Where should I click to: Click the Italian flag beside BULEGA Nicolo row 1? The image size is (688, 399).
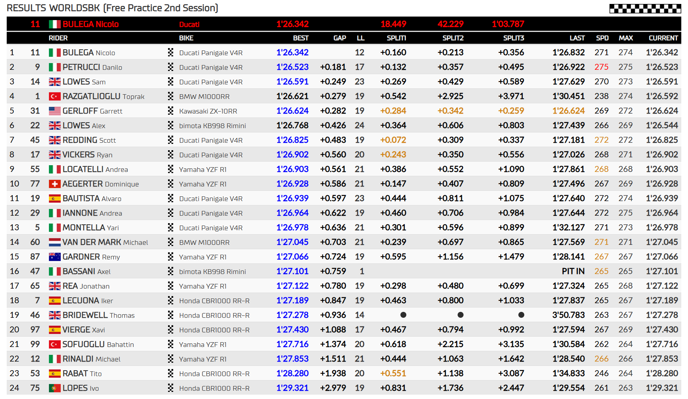tap(54, 53)
